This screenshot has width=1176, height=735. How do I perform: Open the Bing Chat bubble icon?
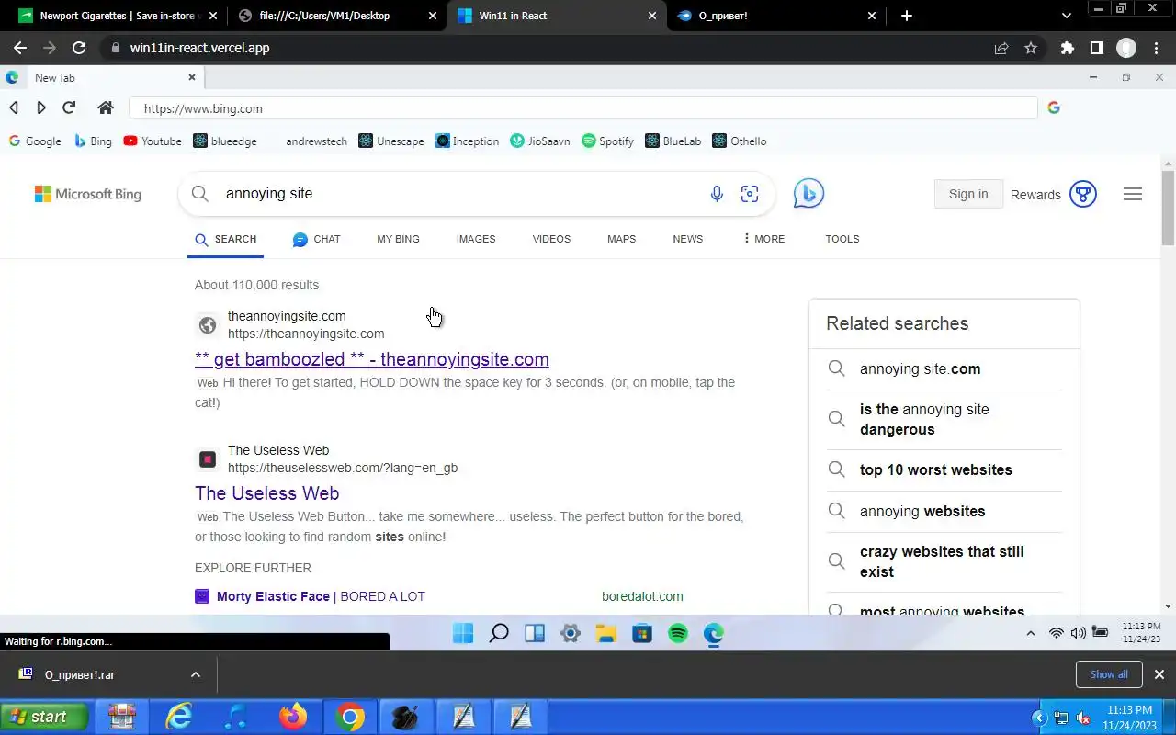click(x=808, y=193)
